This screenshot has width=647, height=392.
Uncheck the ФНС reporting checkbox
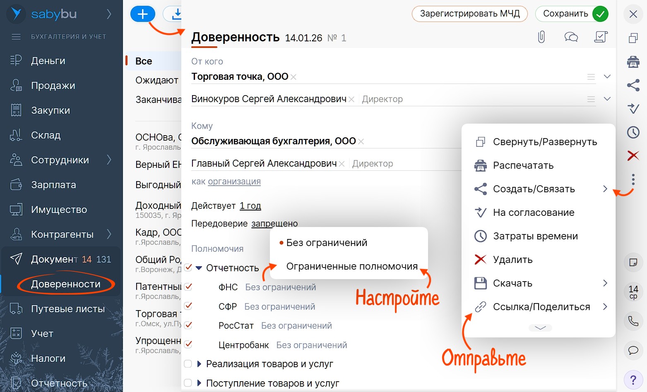188,287
